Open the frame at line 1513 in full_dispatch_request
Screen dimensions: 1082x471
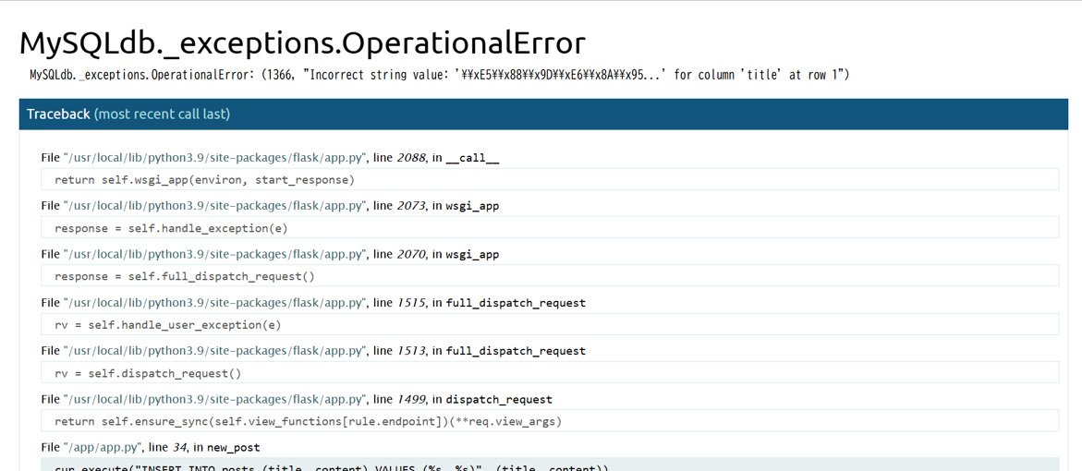313,351
